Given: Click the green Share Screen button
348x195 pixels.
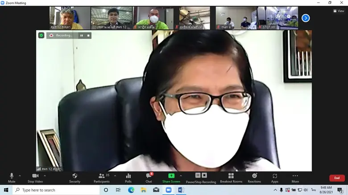Looking at the screenshot, I should (171, 177).
